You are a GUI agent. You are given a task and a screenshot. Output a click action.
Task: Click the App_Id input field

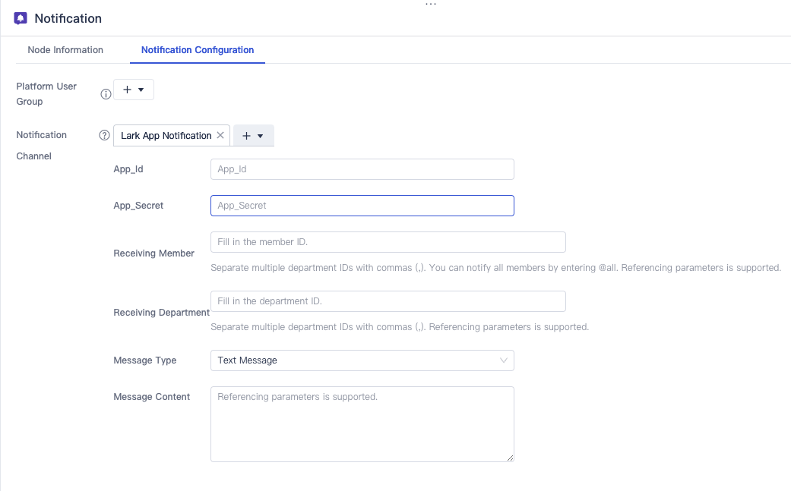click(362, 169)
